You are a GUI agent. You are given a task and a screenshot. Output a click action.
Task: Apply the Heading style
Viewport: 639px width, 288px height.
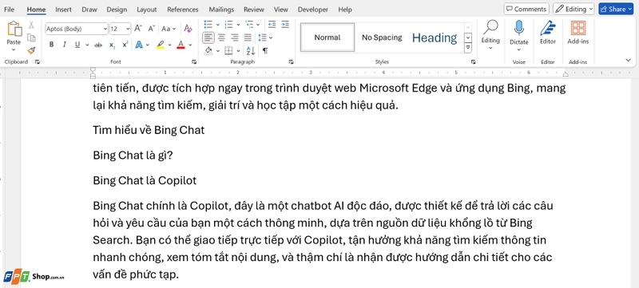[435, 37]
